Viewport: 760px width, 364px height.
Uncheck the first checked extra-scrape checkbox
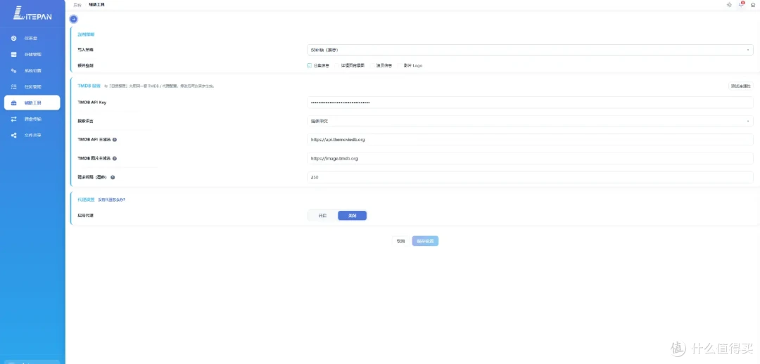pyautogui.click(x=309, y=65)
